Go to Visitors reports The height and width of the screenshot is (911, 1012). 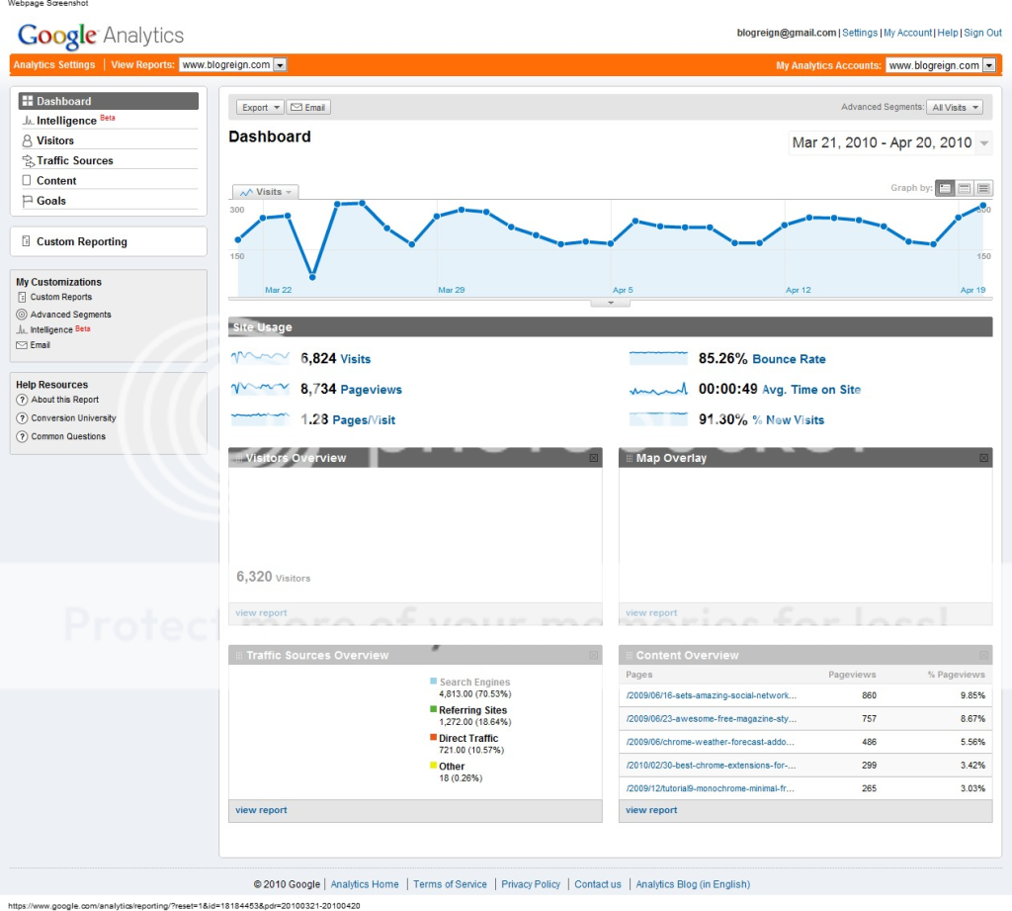[55, 140]
